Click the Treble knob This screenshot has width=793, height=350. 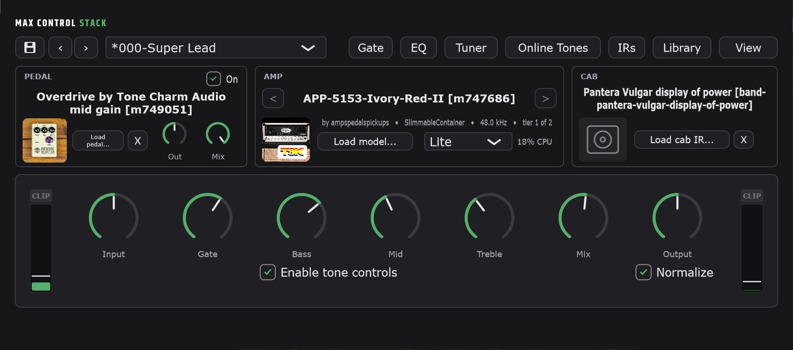(x=490, y=217)
